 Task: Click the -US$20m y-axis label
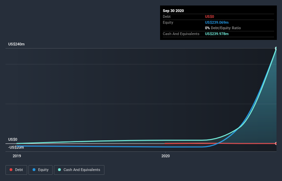(16, 147)
